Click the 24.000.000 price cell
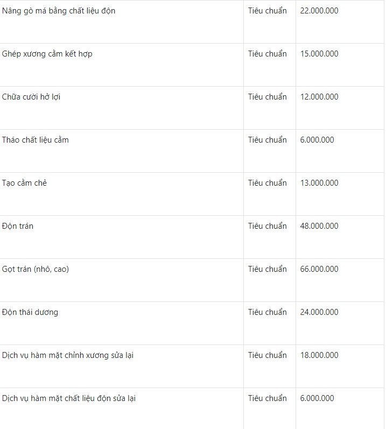The width and height of the screenshot is (386, 429). [x=319, y=312]
